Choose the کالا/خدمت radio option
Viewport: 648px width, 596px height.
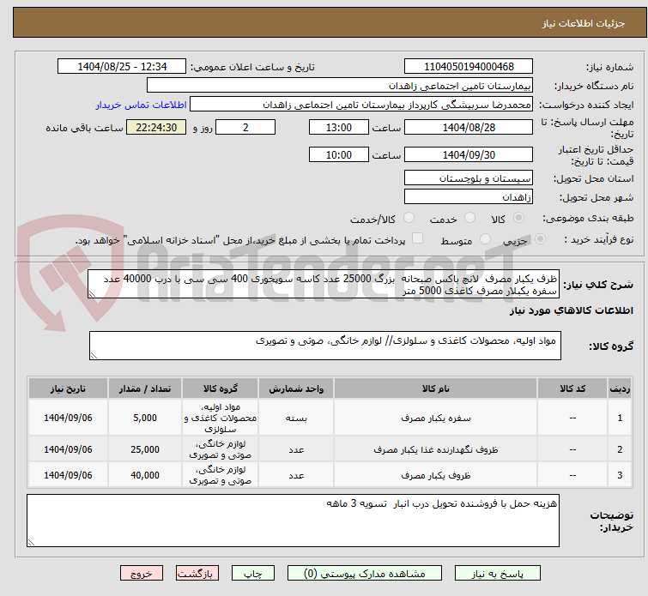409,219
